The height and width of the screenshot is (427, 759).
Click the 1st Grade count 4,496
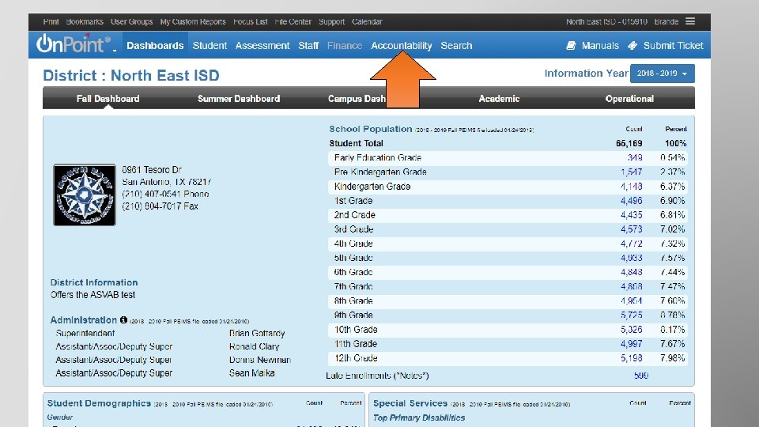[632, 200]
